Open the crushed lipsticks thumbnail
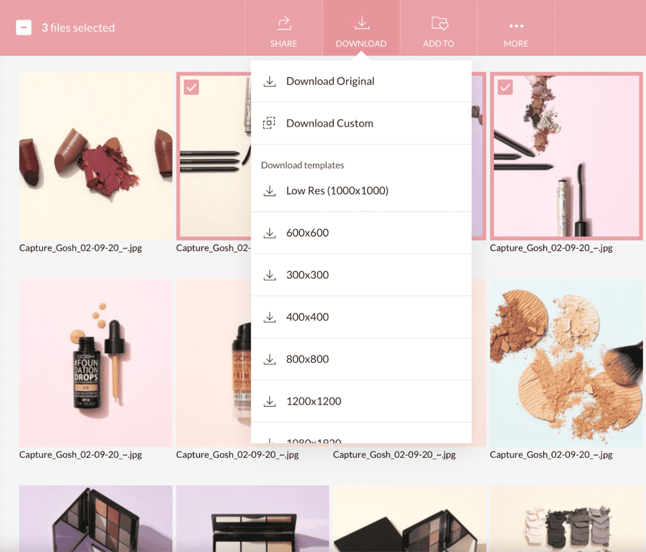Image resolution: width=646 pixels, height=552 pixels. pyautogui.click(x=96, y=156)
